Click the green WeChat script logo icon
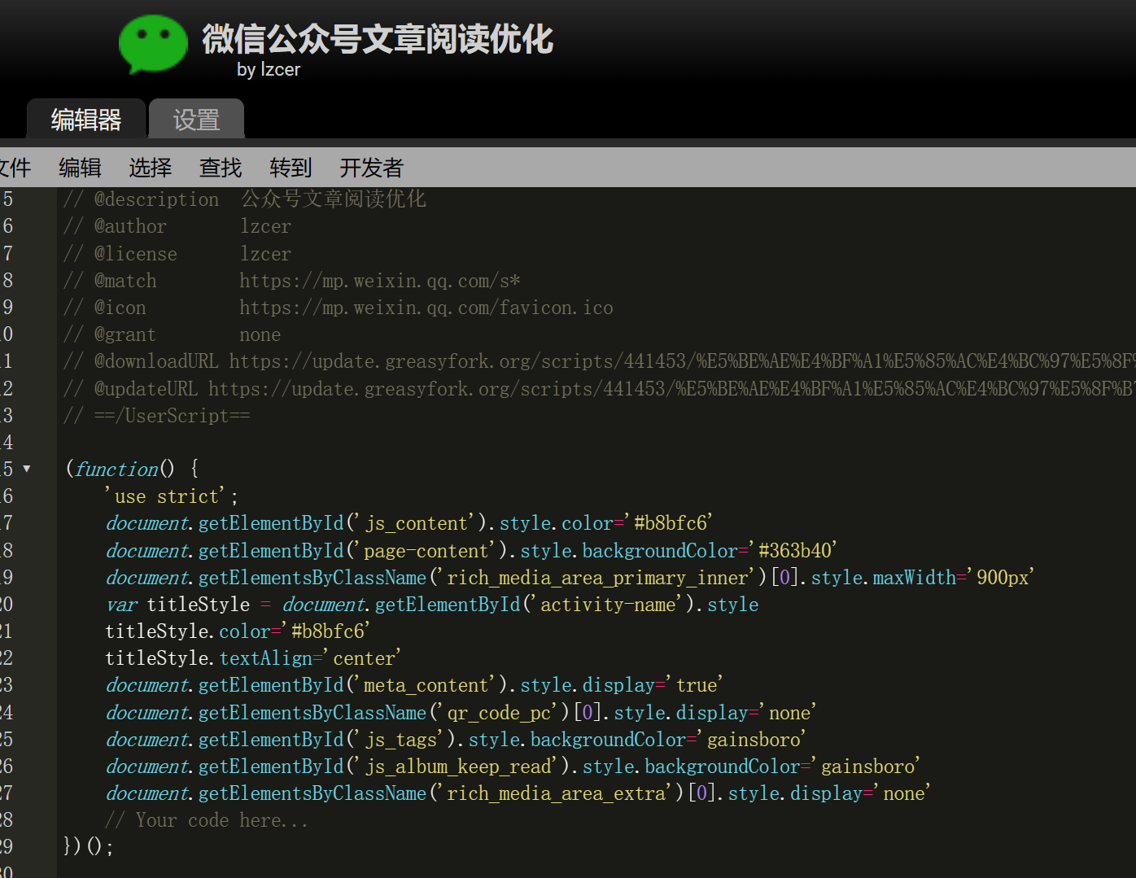1136x878 pixels. tap(153, 44)
